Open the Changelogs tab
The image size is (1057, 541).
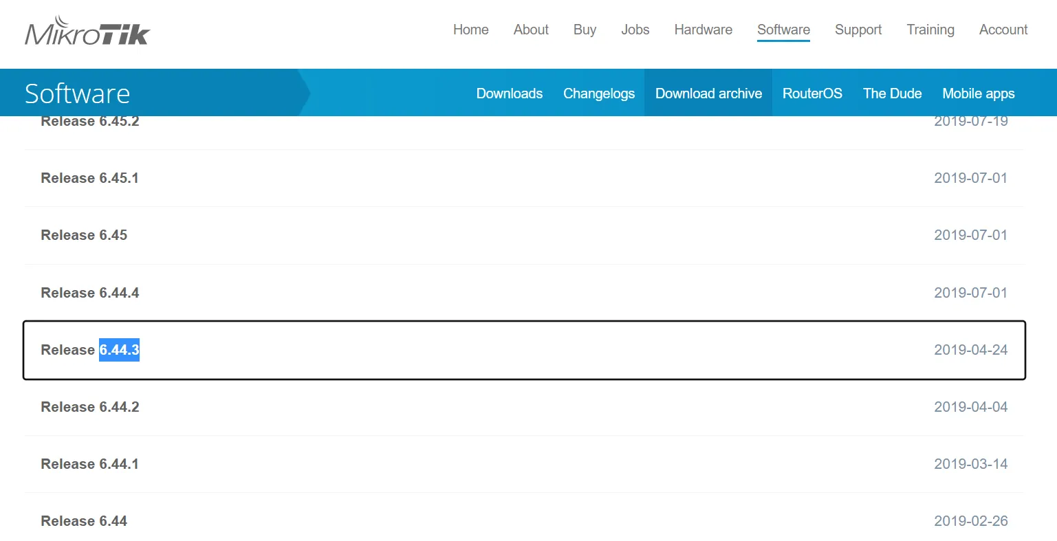599,93
